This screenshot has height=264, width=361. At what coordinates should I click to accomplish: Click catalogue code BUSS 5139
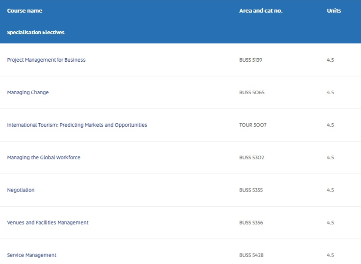(x=250, y=60)
